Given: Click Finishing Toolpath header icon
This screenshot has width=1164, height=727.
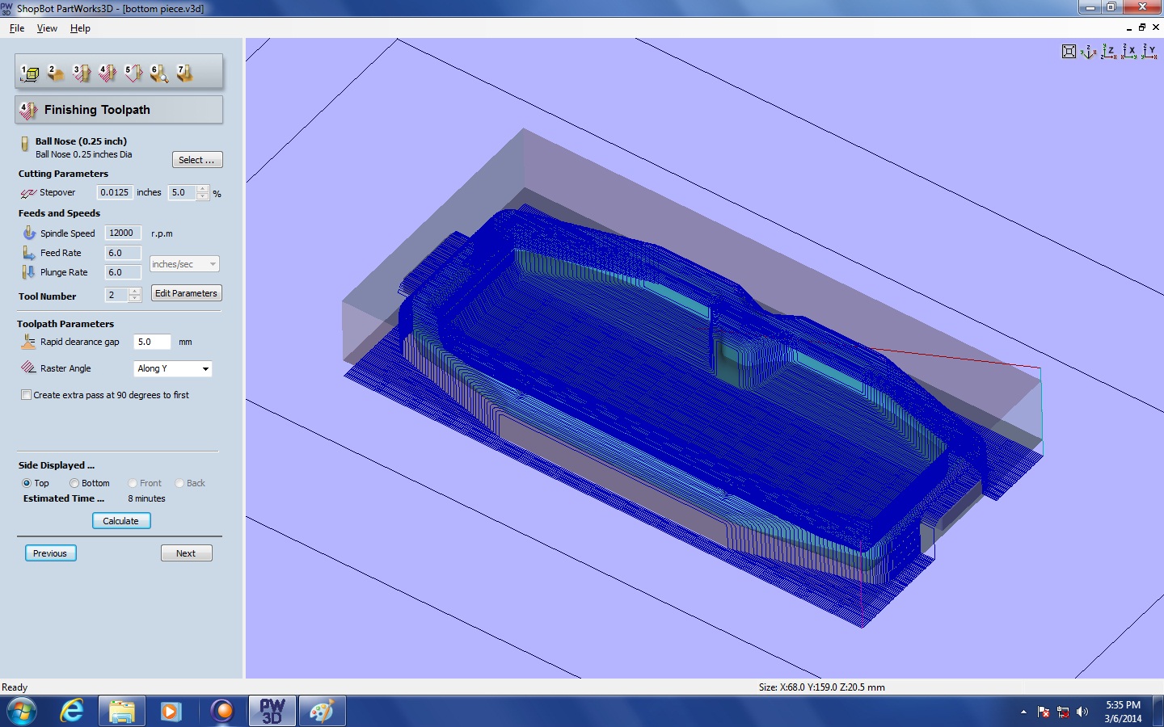Looking at the screenshot, I should point(28,110).
